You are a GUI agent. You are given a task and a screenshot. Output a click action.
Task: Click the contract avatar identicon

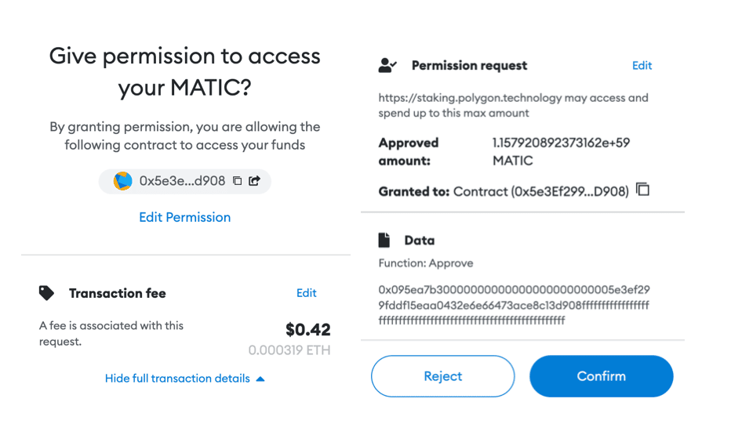(123, 181)
